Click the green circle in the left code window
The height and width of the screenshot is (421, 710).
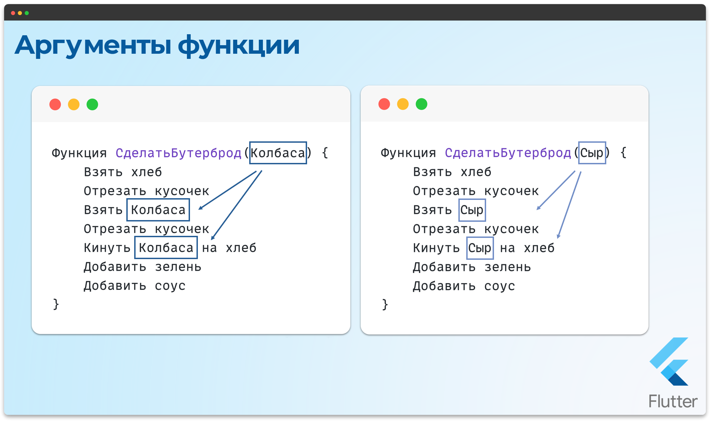(92, 104)
